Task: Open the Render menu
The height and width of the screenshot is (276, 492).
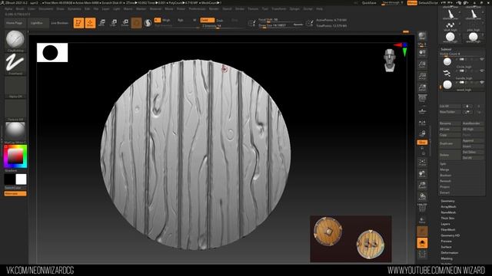Action: (x=214, y=8)
